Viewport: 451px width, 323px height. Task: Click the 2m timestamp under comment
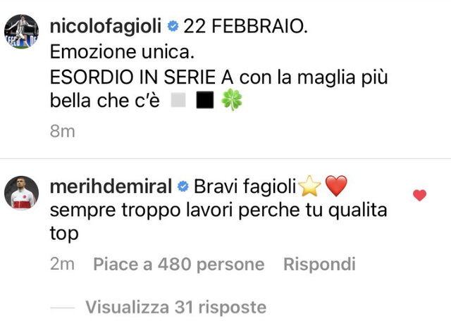62,264
